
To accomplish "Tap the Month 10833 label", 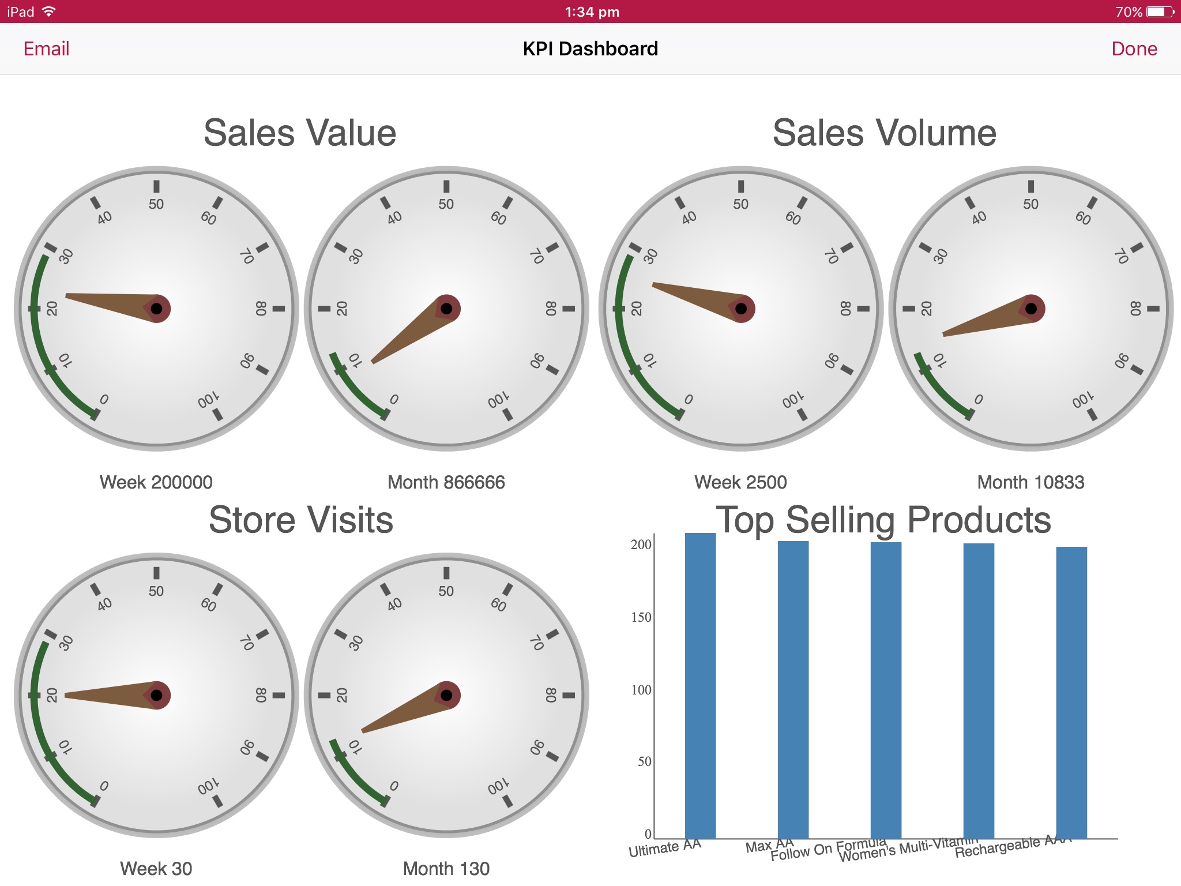I will (x=1030, y=482).
